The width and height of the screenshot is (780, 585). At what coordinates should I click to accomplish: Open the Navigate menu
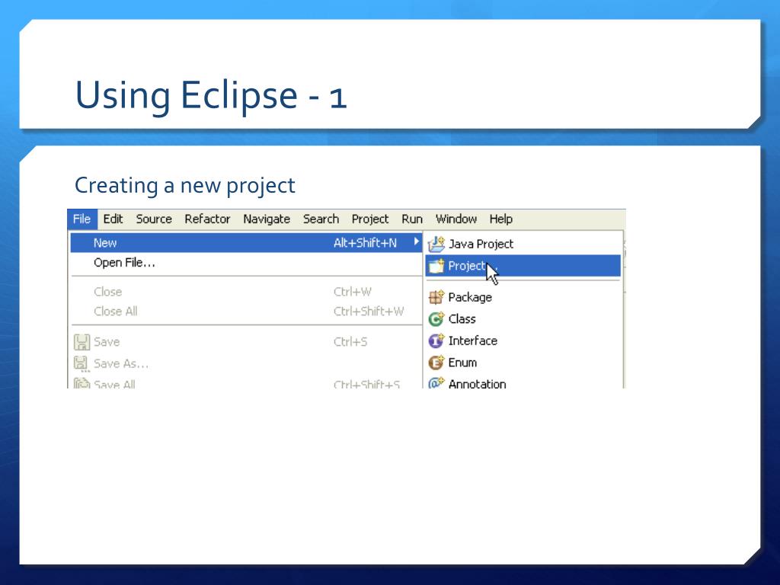(x=267, y=219)
